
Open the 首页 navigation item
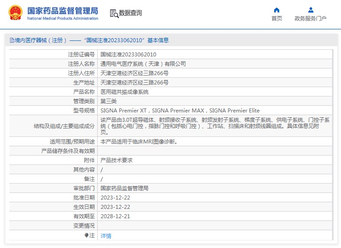pyautogui.click(x=277, y=19)
